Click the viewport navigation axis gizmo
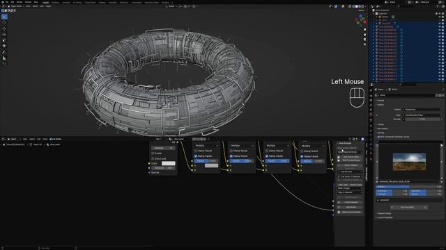446x250 pixels. (361, 20)
